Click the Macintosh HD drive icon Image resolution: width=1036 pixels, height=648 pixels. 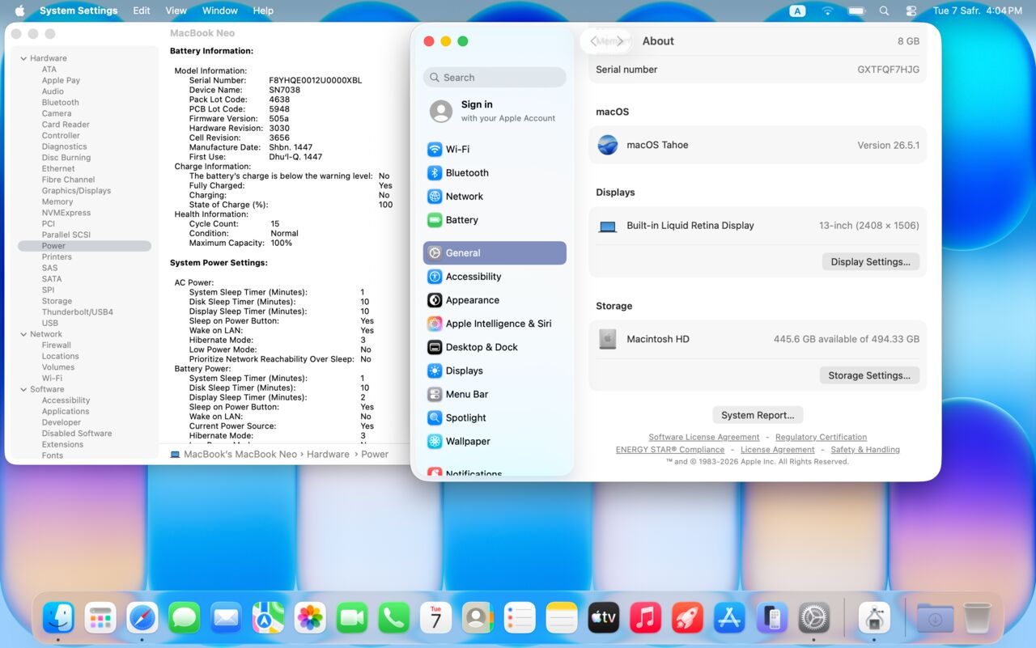[x=608, y=339]
